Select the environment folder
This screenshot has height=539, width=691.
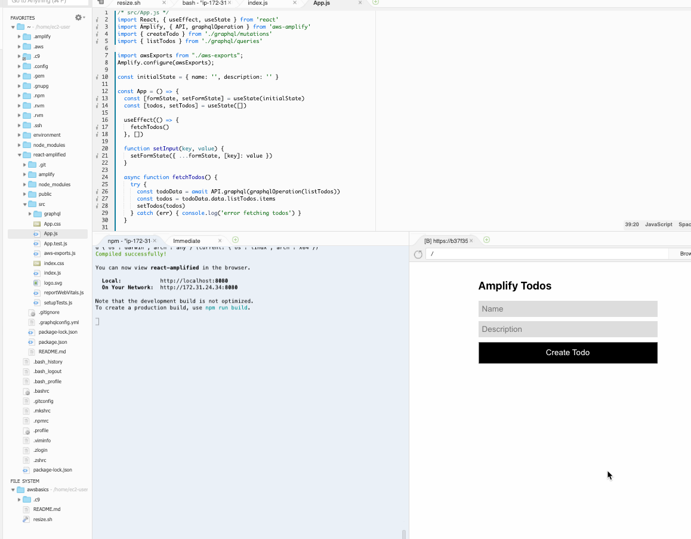(x=47, y=135)
